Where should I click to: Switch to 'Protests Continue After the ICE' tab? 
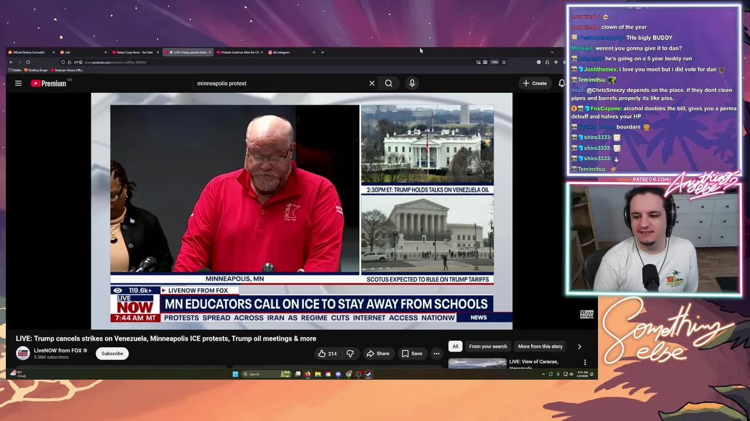pyautogui.click(x=238, y=52)
